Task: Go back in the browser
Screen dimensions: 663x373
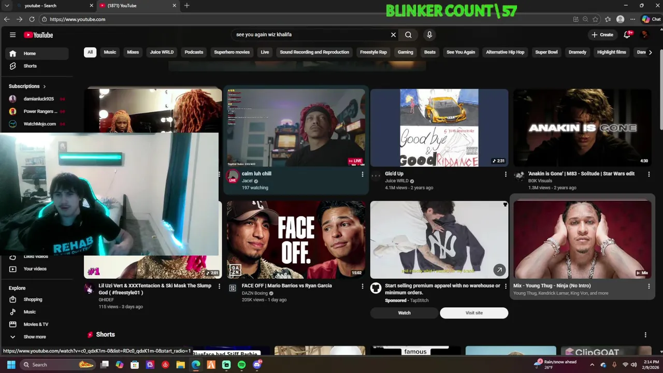Action: click(7, 19)
